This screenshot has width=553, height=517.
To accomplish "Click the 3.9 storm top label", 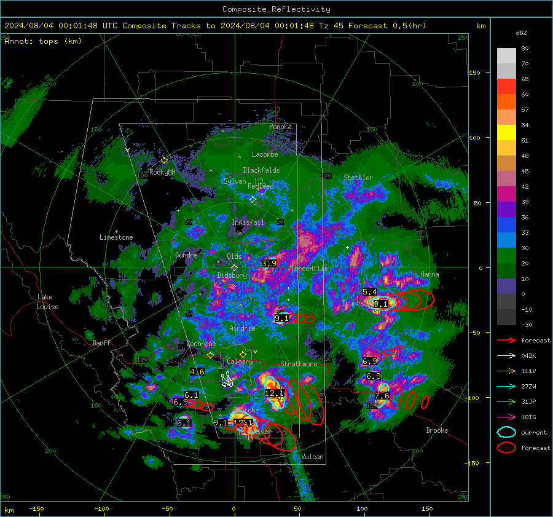I will coord(269,263).
